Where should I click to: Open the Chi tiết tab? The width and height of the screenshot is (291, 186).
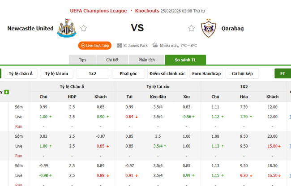click(x=112, y=60)
